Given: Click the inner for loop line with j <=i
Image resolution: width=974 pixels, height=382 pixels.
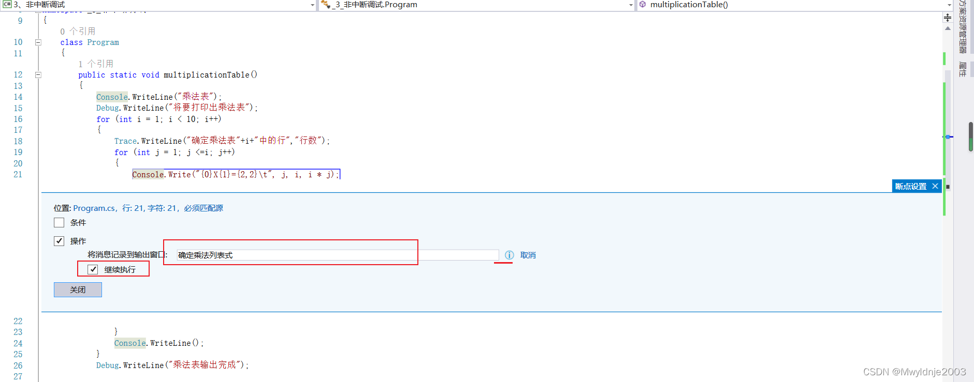Looking at the screenshot, I should pyautogui.click(x=175, y=152).
